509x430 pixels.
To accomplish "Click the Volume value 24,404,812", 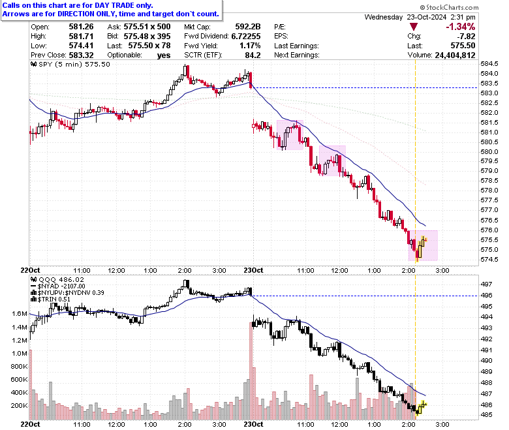I will click(455, 55).
